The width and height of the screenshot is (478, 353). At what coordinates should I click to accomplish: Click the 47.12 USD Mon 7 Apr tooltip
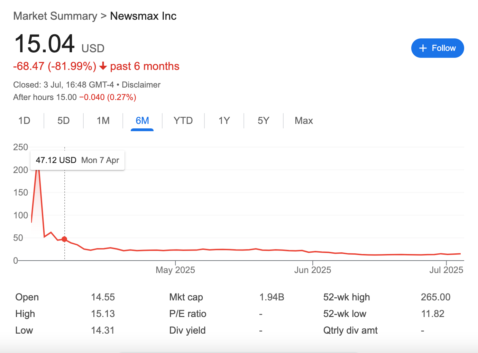click(x=77, y=160)
